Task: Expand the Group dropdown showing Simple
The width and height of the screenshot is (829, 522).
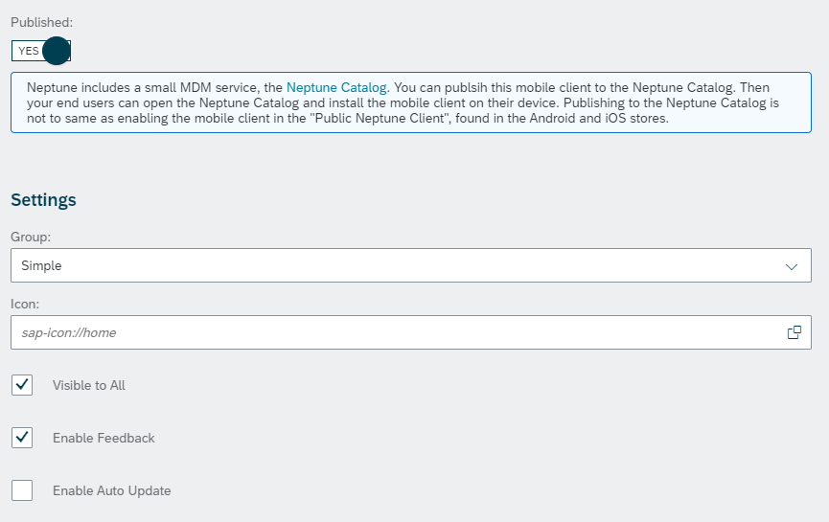Action: coord(411,265)
